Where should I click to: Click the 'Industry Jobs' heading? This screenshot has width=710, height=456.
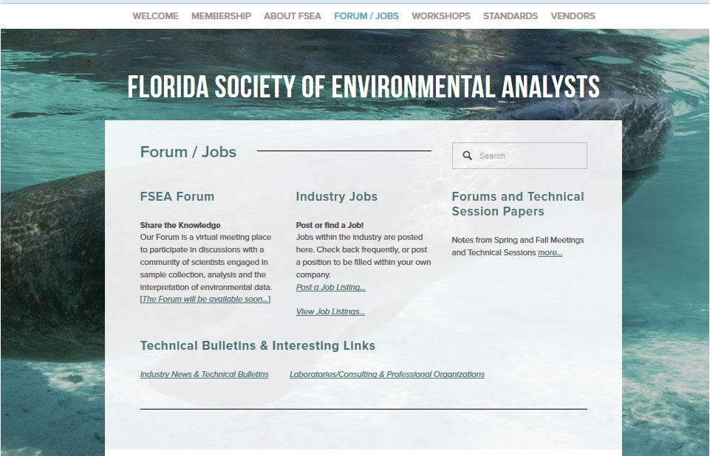coord(336,196)
